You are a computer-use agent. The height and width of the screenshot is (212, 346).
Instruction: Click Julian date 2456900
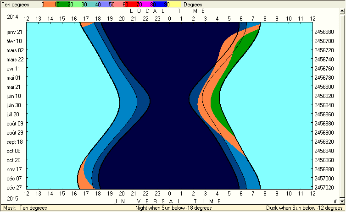(324, 133)
